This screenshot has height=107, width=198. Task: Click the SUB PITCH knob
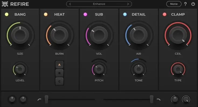(x=99, y=69)
